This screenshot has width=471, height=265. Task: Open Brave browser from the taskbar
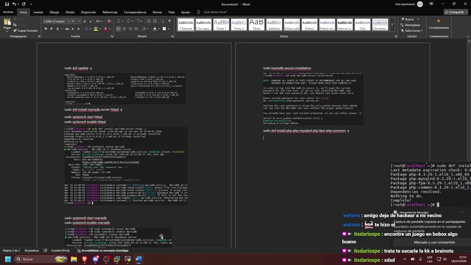tap(85, 259)
